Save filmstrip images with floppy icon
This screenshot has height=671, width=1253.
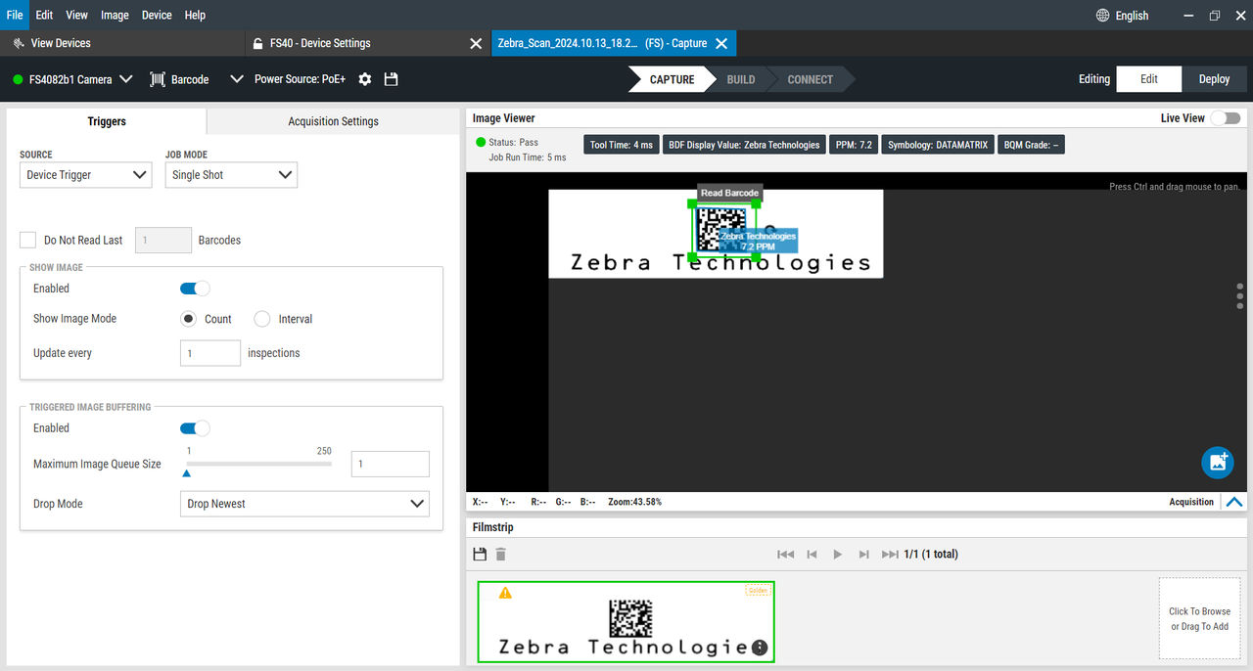480,554
